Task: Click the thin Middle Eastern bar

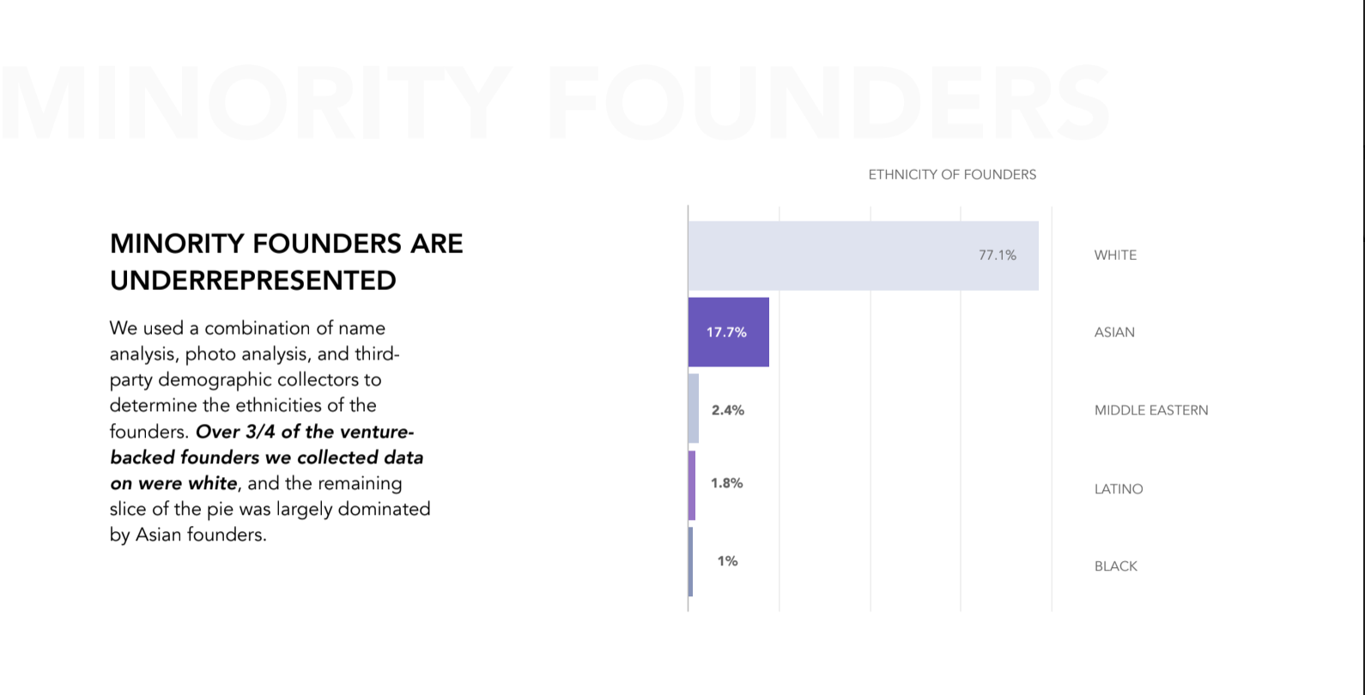Action: [694, 408]
